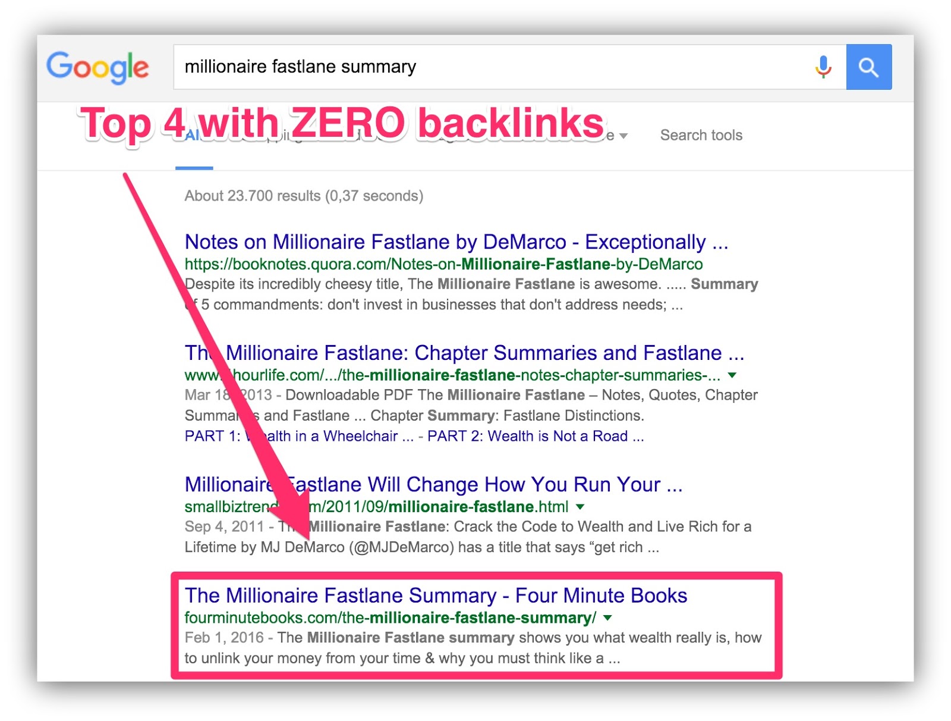Activate voice search microphone icon
This screenshot has height=721, width=951.
tap(823, 67)
